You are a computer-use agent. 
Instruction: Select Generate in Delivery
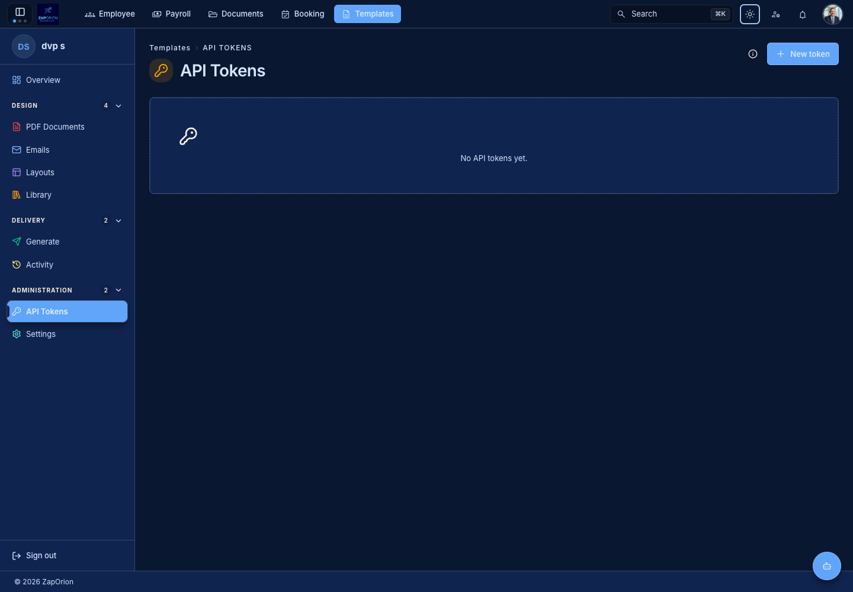click(x=68, y=242)
